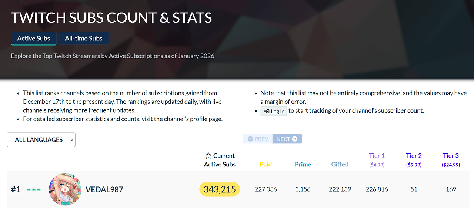
Task: Click the Paid column header
Action: [266, 164]
